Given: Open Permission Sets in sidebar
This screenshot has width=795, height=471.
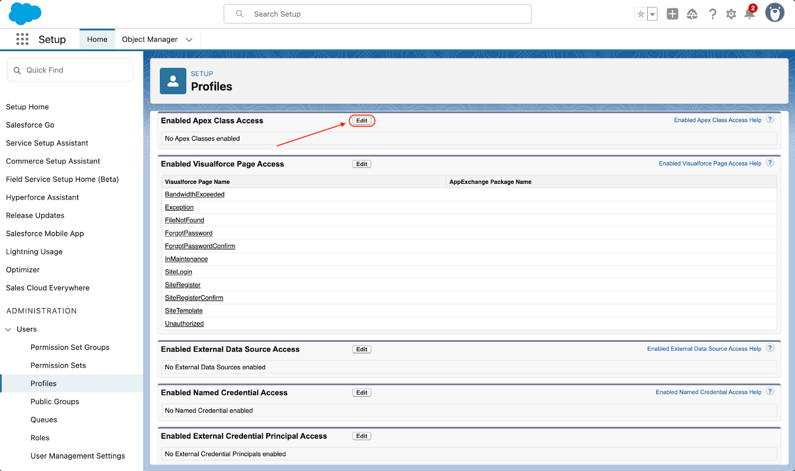Looking at the screenshot, I should (58, 365).
